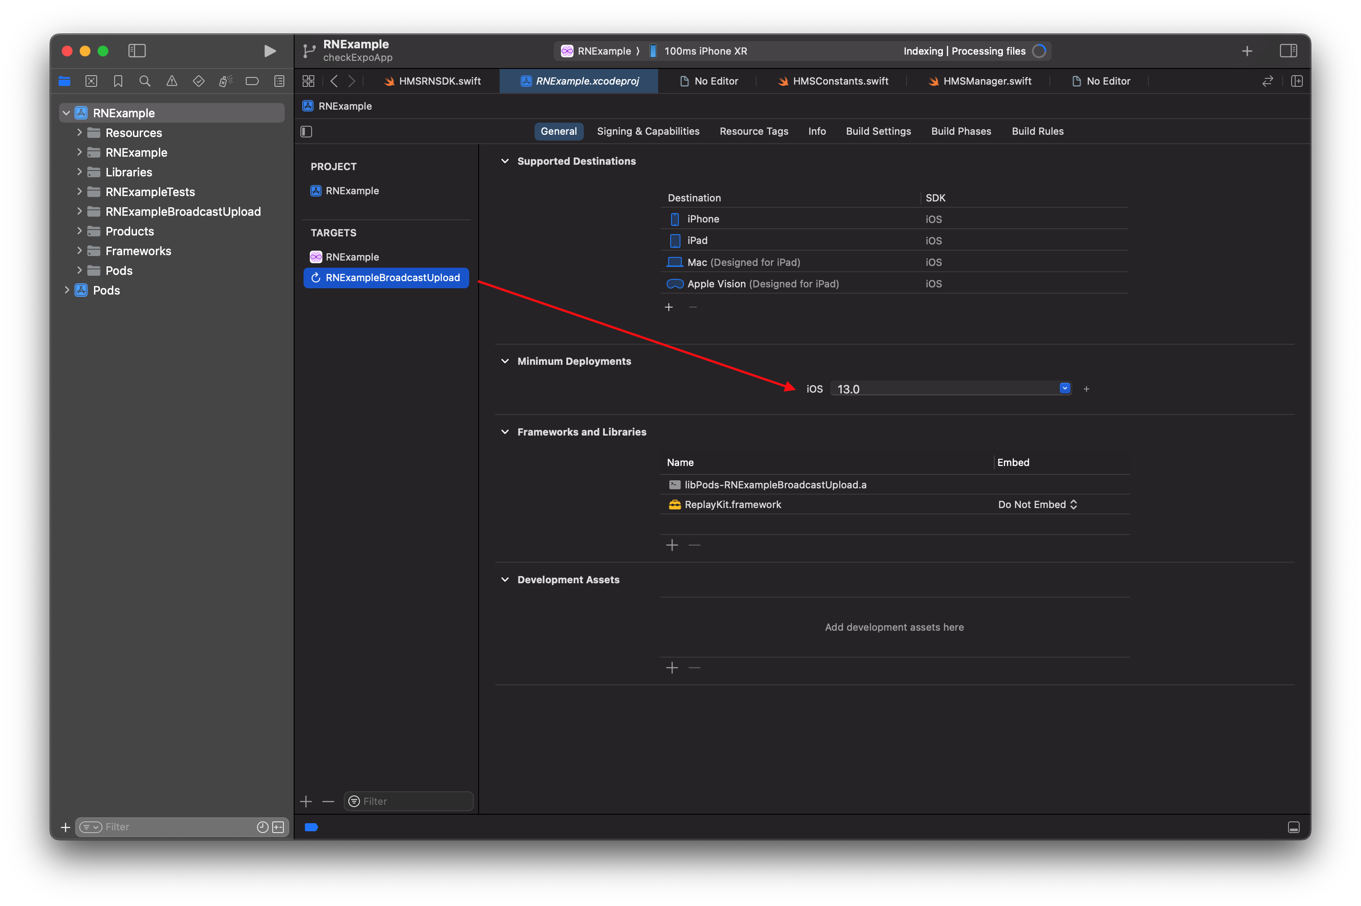1361x906 pixels.
Task: Hide the navigator sidebar
Action: click(137, 51)
